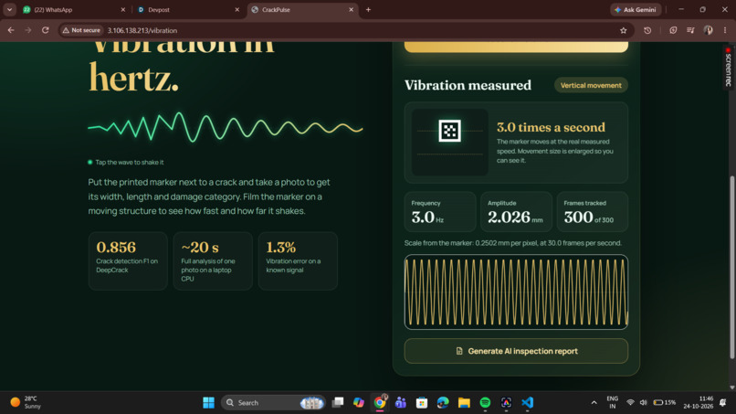Open the volume speaker icon

[x=643, y=403]
